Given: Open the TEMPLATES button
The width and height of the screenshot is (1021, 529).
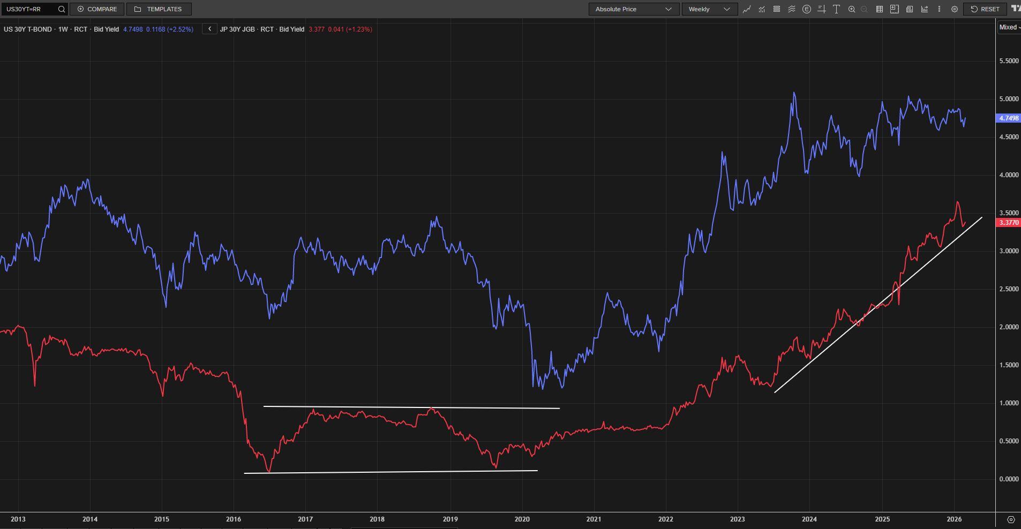Looking at the screenshot, I should pyautogui.click(x=159, y=9).
